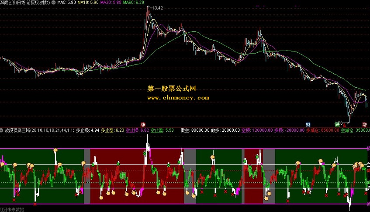Open the dropdown arrow beside 华联控股 chart title

tap(54, 2)
